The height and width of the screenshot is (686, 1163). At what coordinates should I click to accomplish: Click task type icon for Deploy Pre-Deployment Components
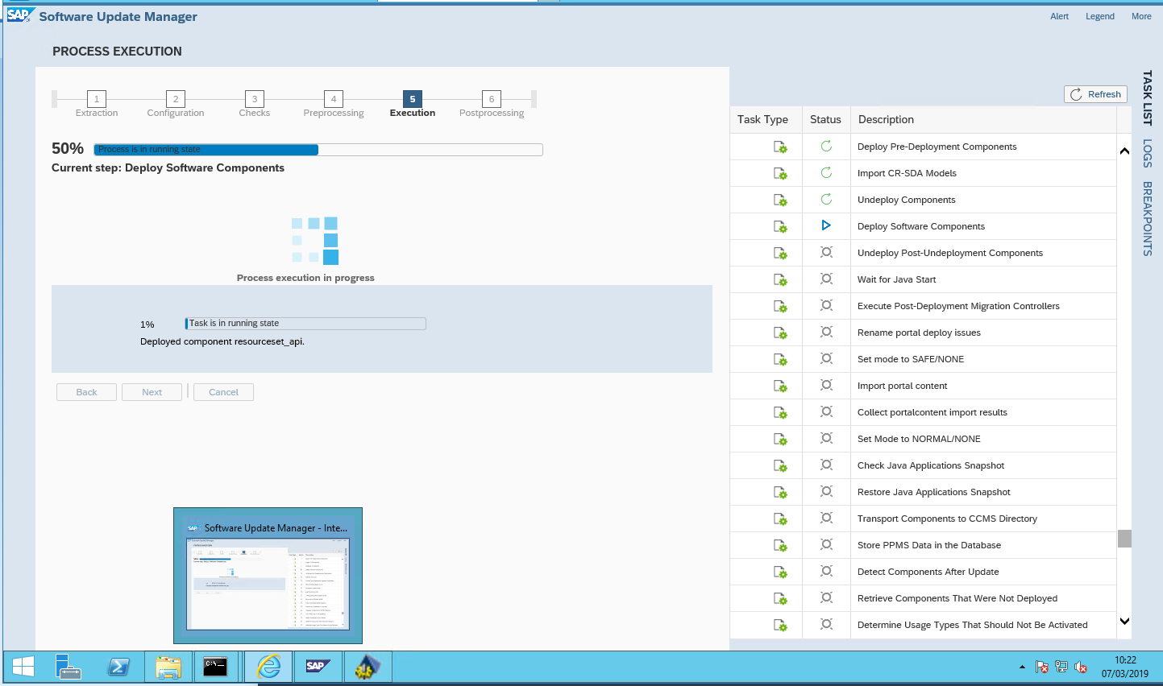780,147
